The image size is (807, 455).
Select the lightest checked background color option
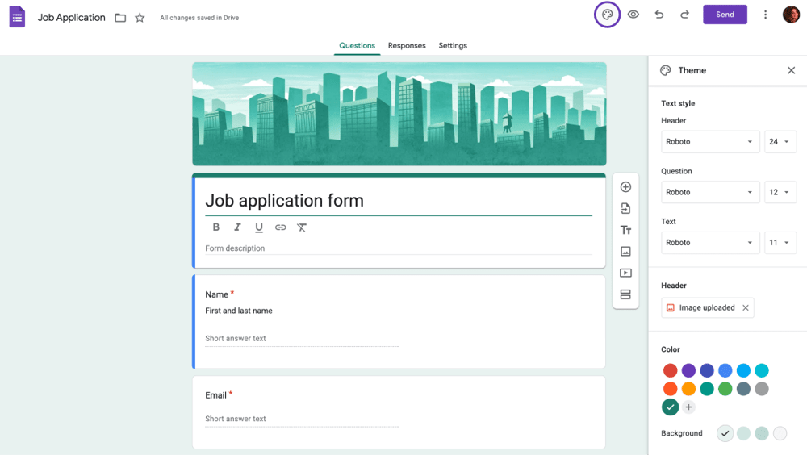725,434
